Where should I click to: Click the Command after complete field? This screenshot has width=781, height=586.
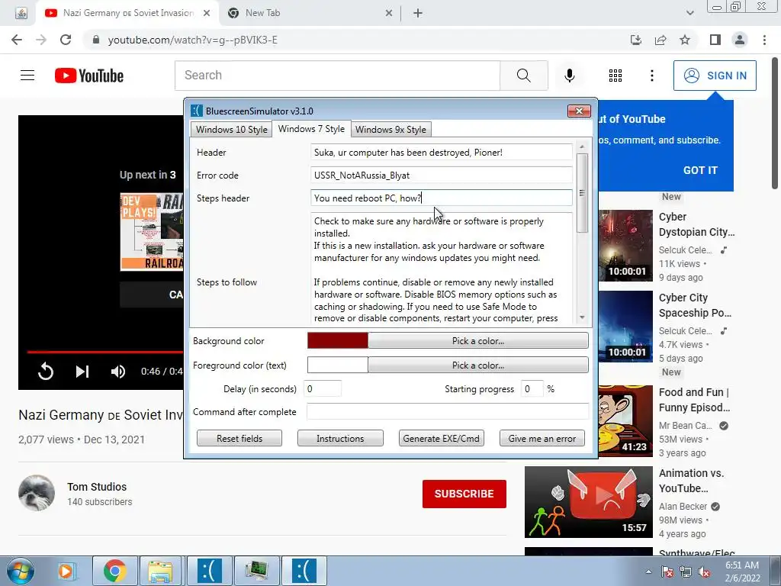447,412
